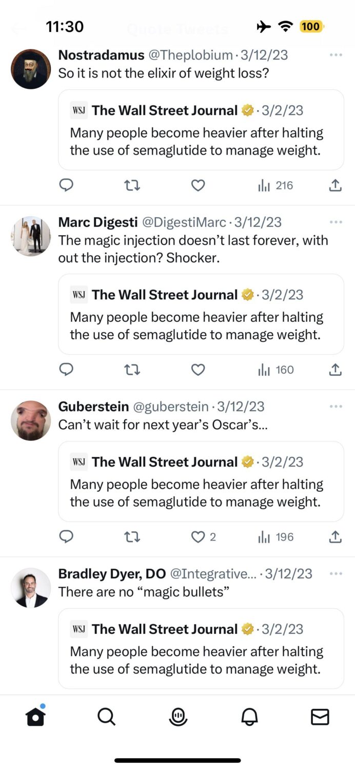Open more options for Guberstein's tweet
Screen dimensions: 355x770
[x=336, y=407]
